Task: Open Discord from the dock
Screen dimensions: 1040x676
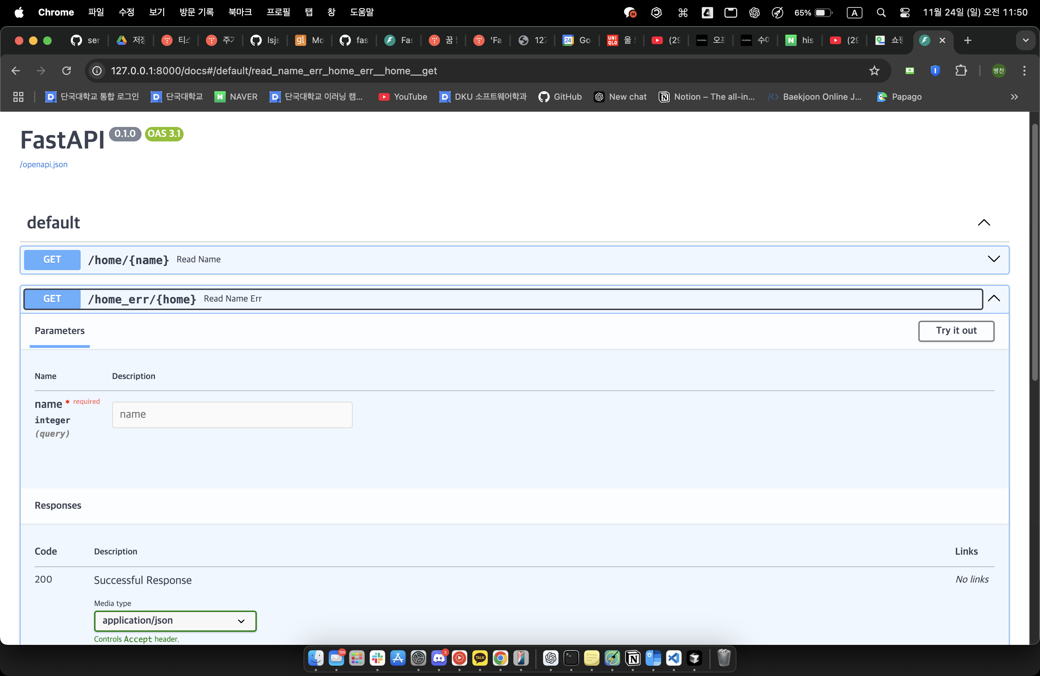Action: [439, 658]
